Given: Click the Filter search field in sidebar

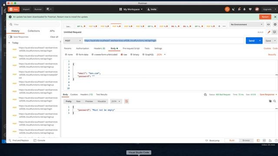Looking at the screenshot, I should click(x=34, y=24).
